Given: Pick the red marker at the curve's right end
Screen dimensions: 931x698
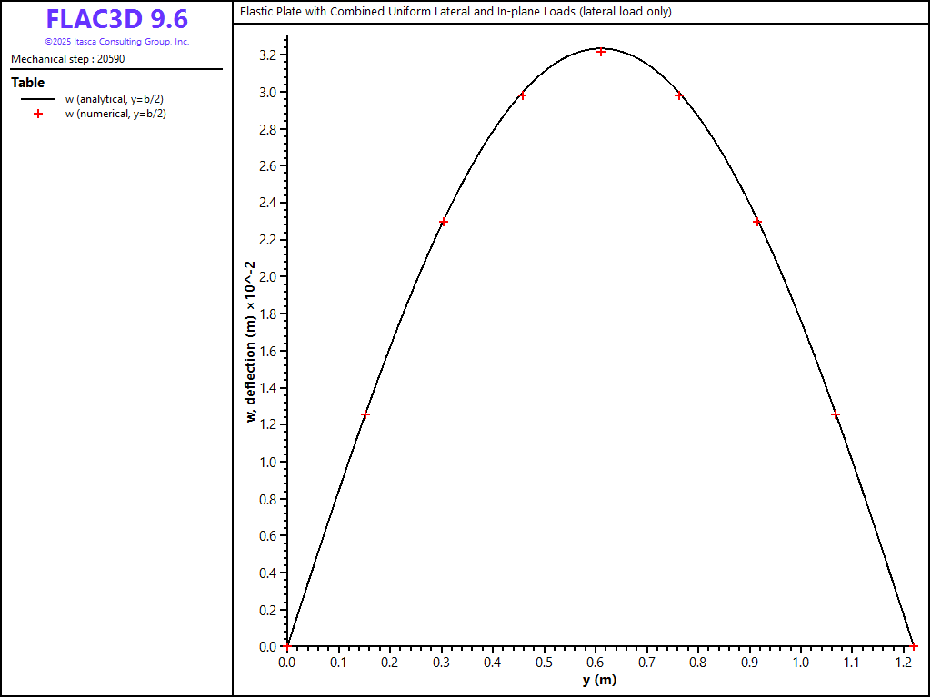Looking at the screenshot, I should click(x=914, y=646).
